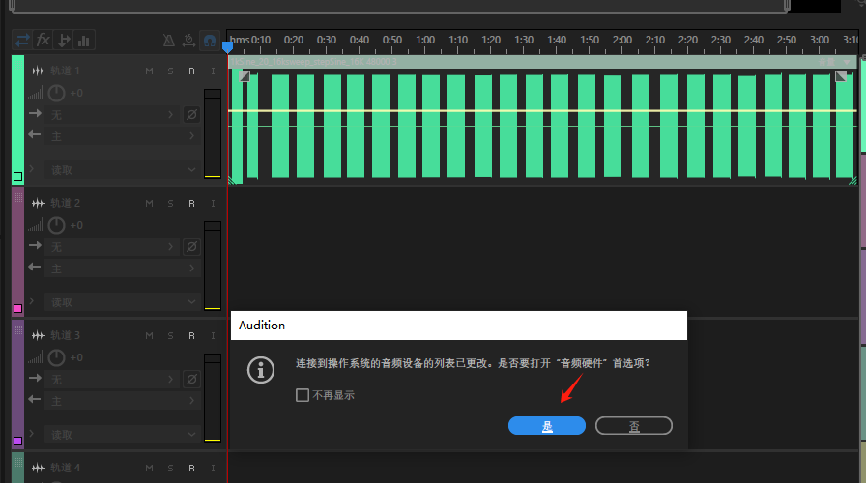Solo track 轨道 2 with S

(x=171, y=204)
